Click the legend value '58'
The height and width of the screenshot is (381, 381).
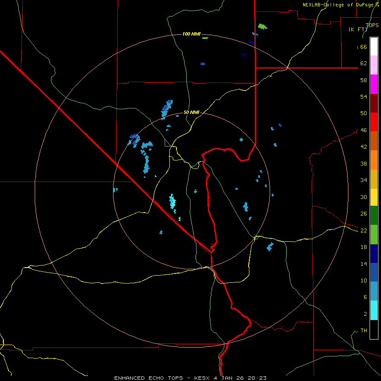[x=364, y=80]
